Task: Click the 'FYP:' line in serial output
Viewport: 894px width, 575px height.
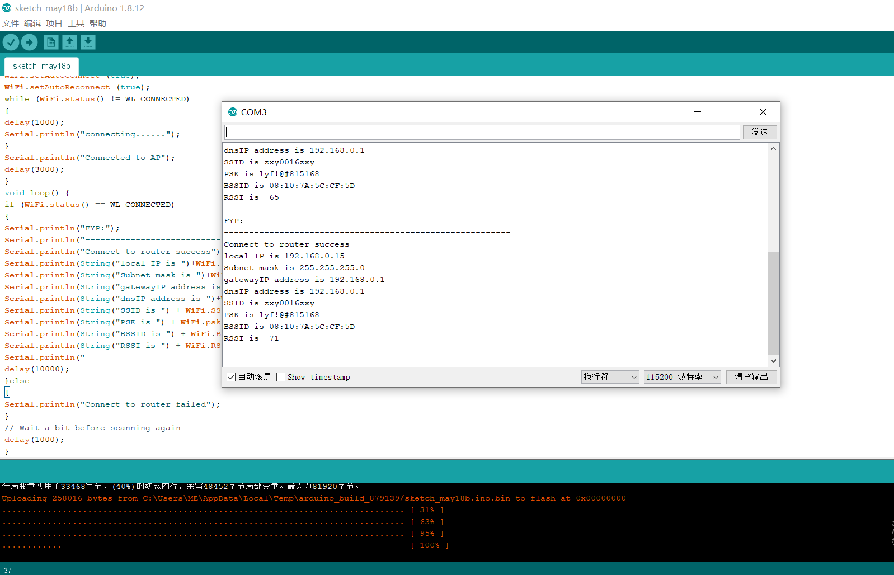Action: tap(233, 221)
